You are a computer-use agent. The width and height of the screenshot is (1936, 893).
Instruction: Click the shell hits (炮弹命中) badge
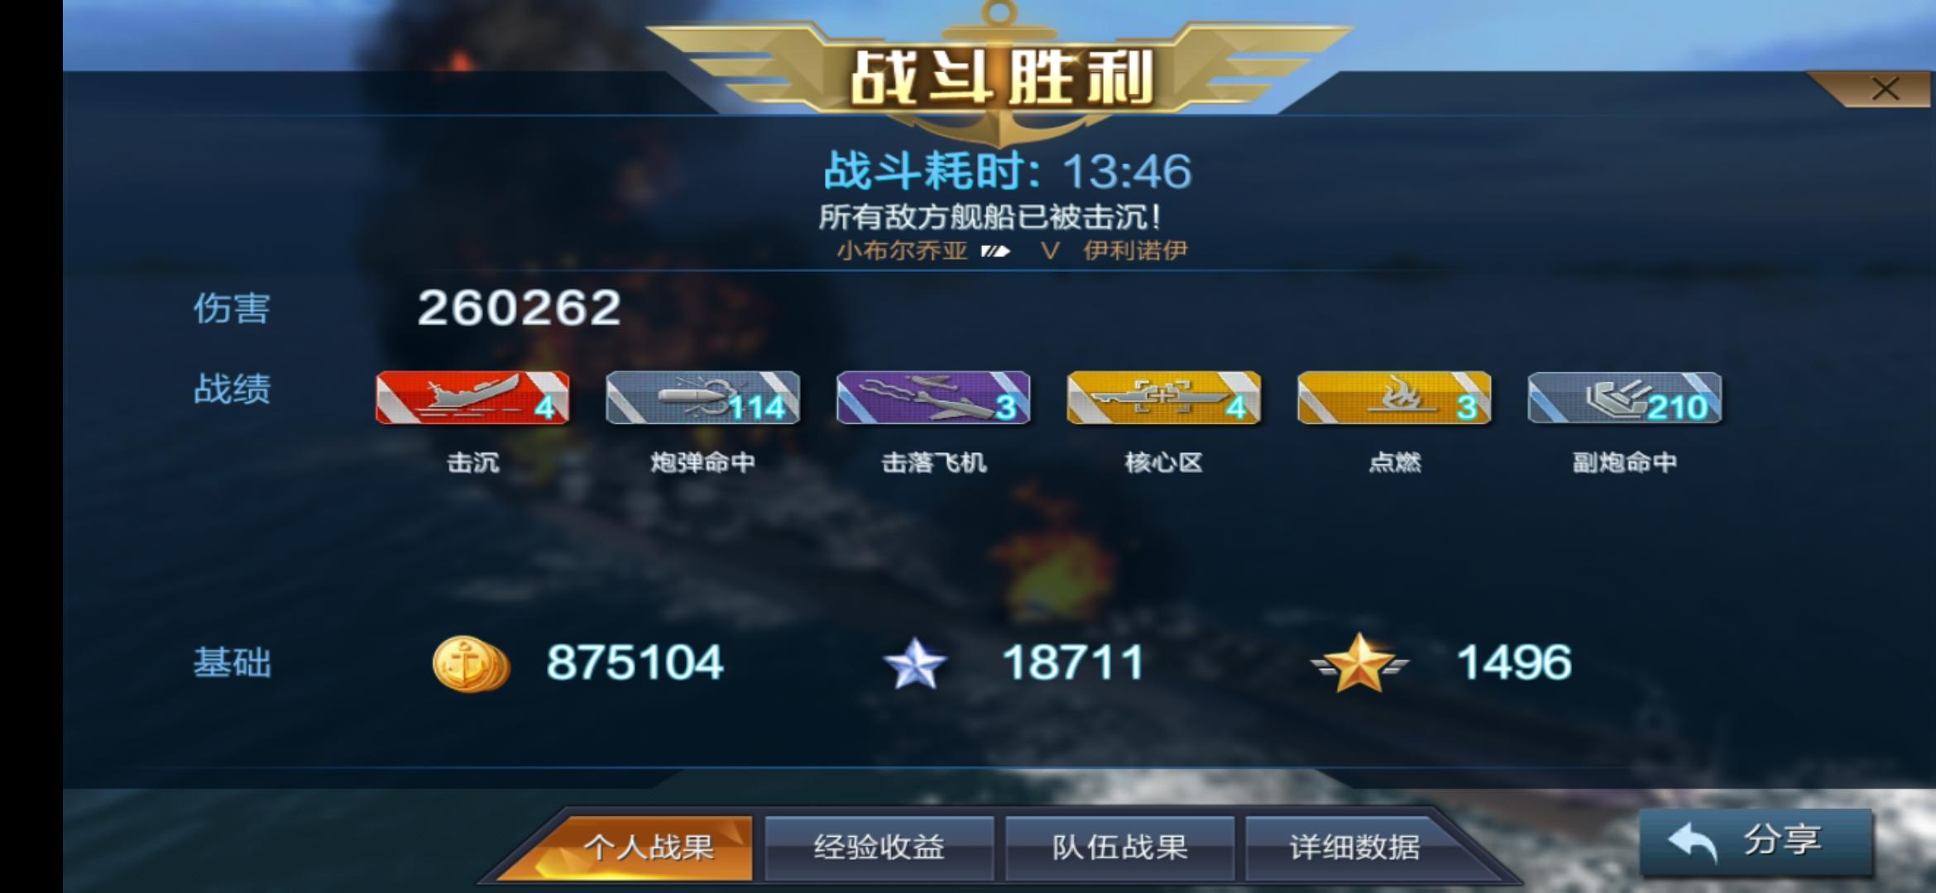tap(702, 398)
